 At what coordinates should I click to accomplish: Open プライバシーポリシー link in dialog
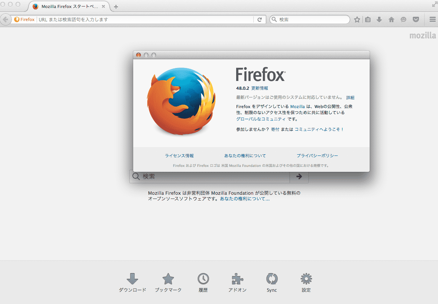click(x=317, y=155)
